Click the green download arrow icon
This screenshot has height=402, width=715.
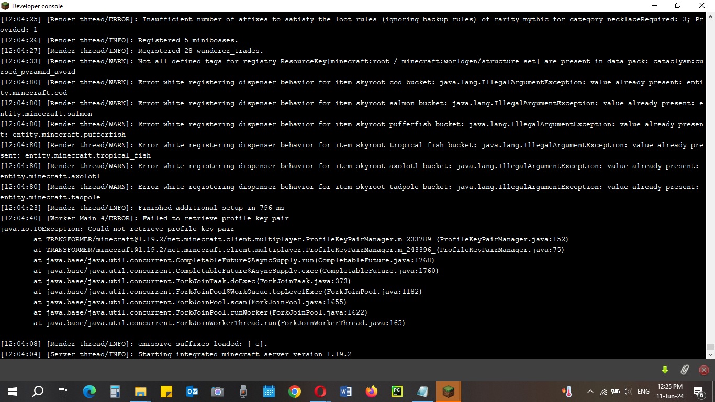pyautogui.click(x=665, y=370)
